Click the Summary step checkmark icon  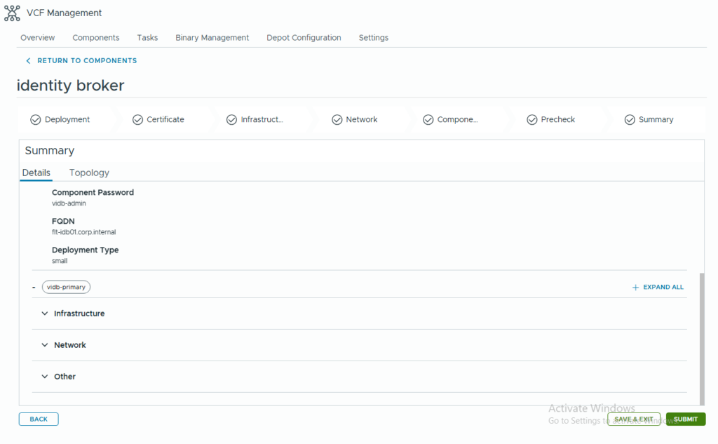pos(630,120)
